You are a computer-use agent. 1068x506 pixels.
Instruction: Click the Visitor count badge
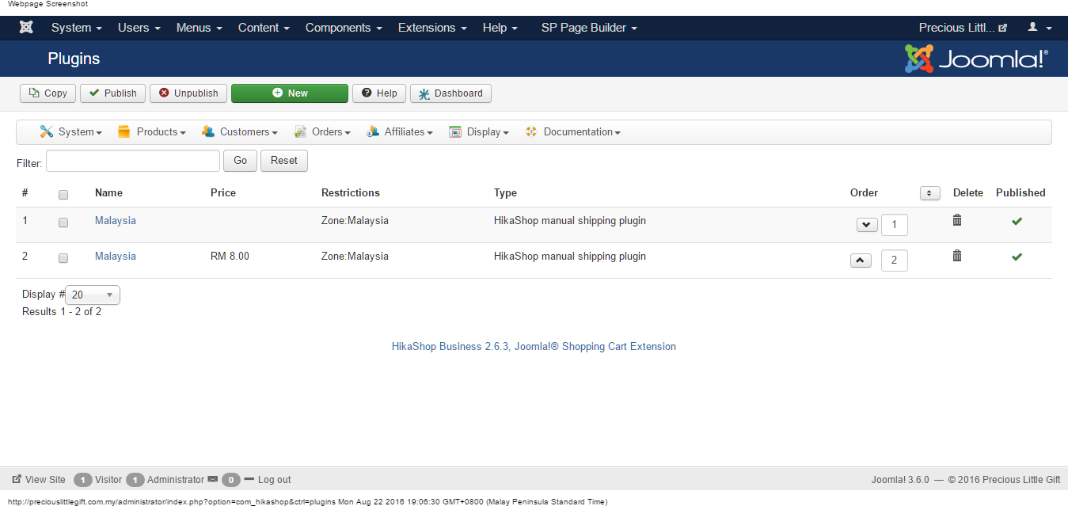82,480
